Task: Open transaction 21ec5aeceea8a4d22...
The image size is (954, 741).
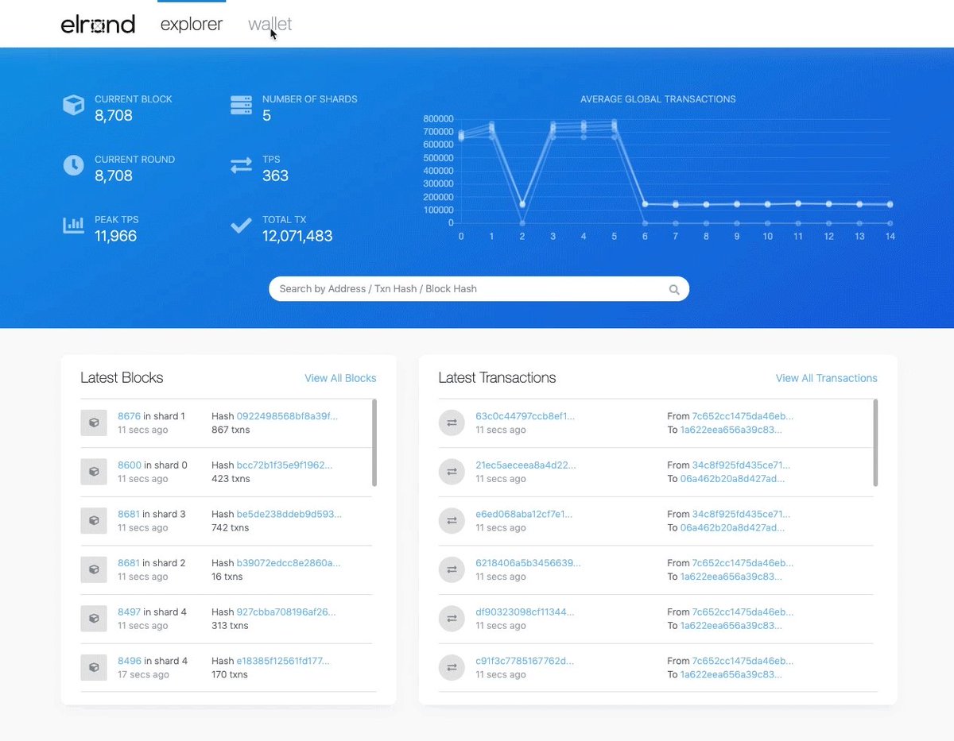Action: (525, 465)
